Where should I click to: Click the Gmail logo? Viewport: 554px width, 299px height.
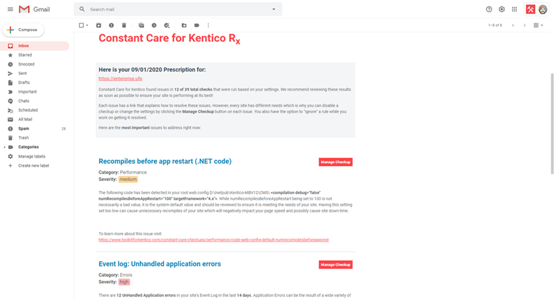coord(35,9)
